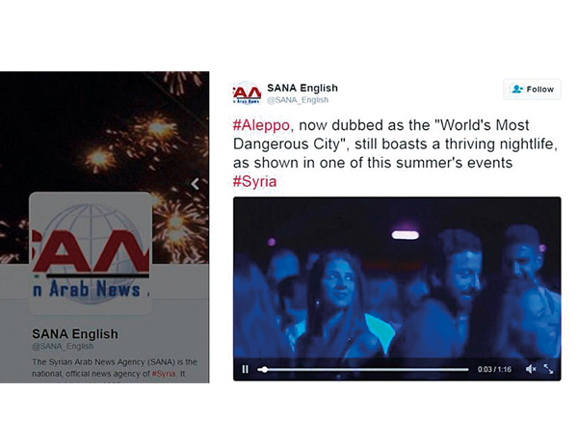Open the #Aleppo hashtag
This screenshot has width=578, height=445.
pos(261,125)
